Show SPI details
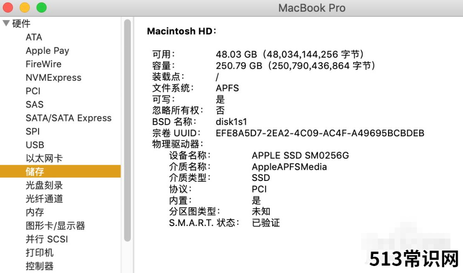This screenshot has height=273, width=463. [33, 131]
